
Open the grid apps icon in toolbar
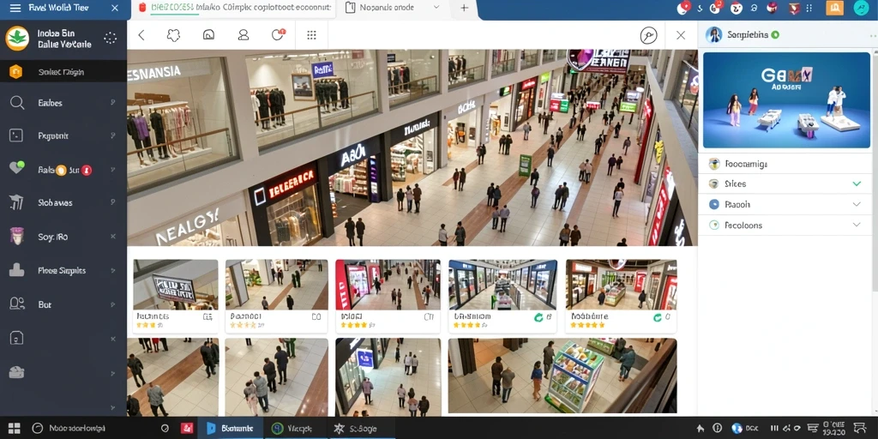pyautogui.click(x=312, y=35)
